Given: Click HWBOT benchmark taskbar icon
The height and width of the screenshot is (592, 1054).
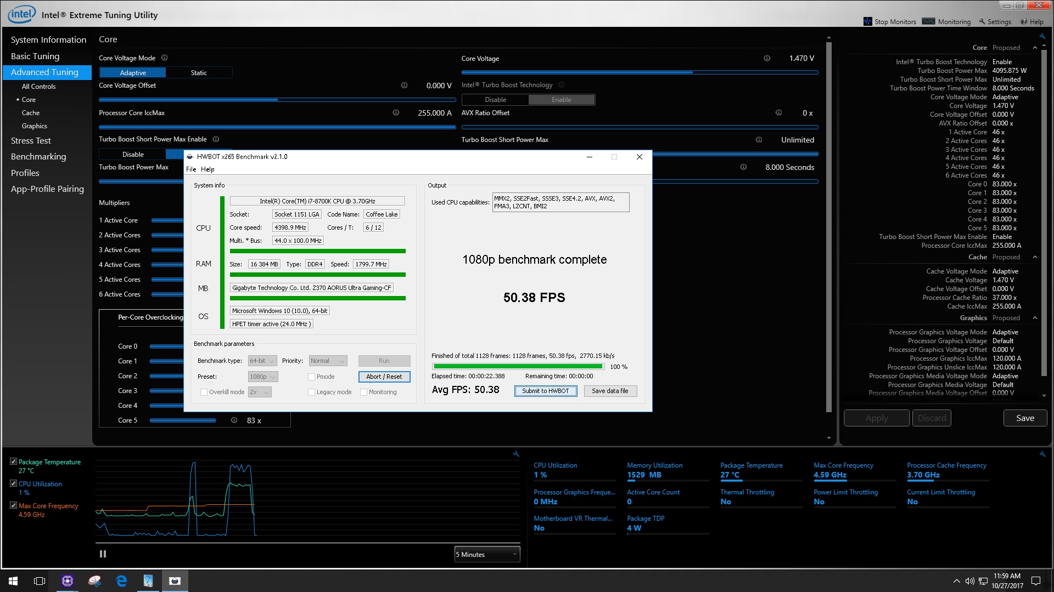Looking at the screenshot, I should pos(175,581).
